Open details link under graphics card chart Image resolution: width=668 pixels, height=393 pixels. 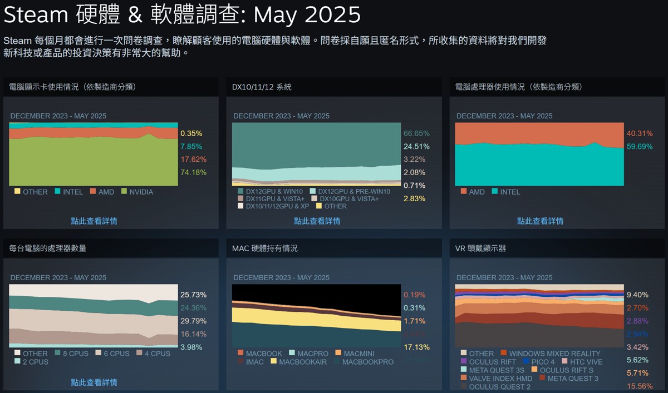pos(94,221)
